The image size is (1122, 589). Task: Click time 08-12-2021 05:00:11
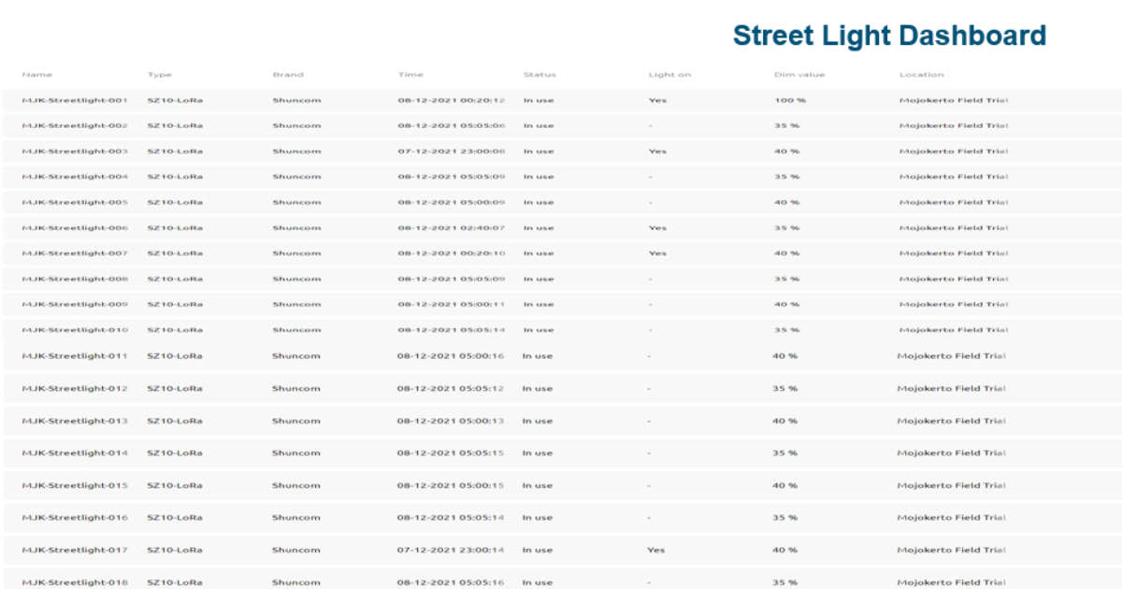[x=452, y=304]
